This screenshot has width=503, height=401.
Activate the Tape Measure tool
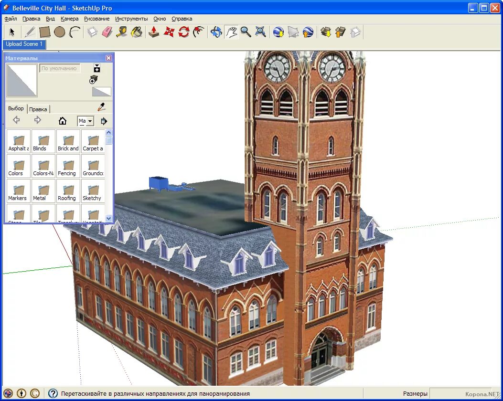(x=122, y=32)
